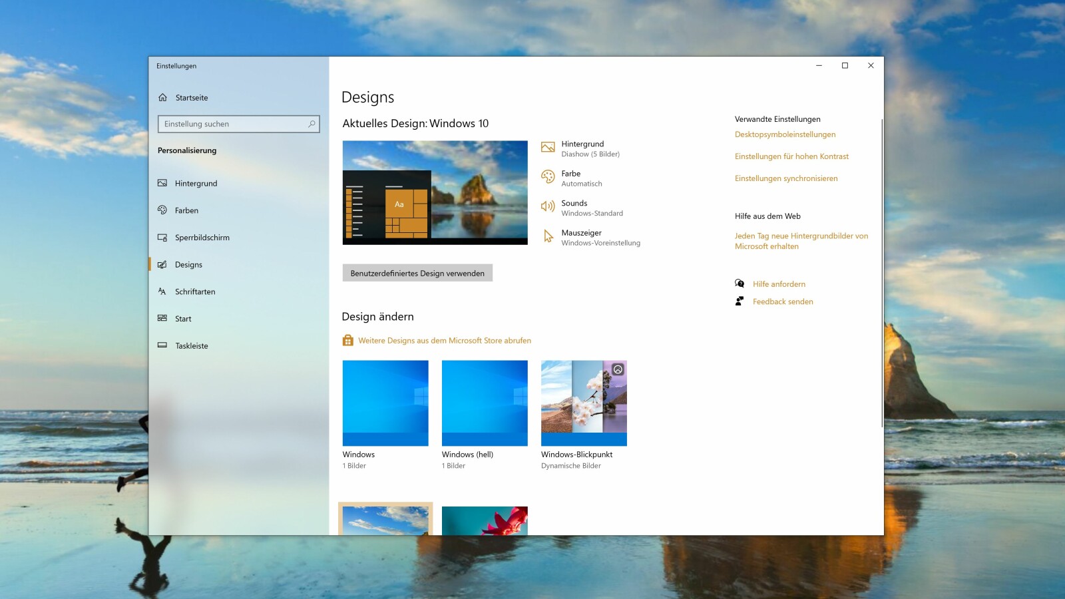Image resolution: width=1065 pixels, height=599 pixels.
Task: Click the Hilfe anfordern speech bubble icon
Action: click(x=740, y=284)
